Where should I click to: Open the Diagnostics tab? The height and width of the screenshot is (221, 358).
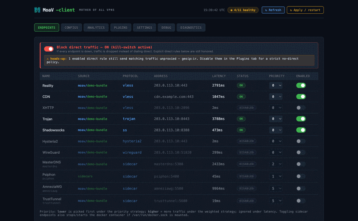click(191, 27)
